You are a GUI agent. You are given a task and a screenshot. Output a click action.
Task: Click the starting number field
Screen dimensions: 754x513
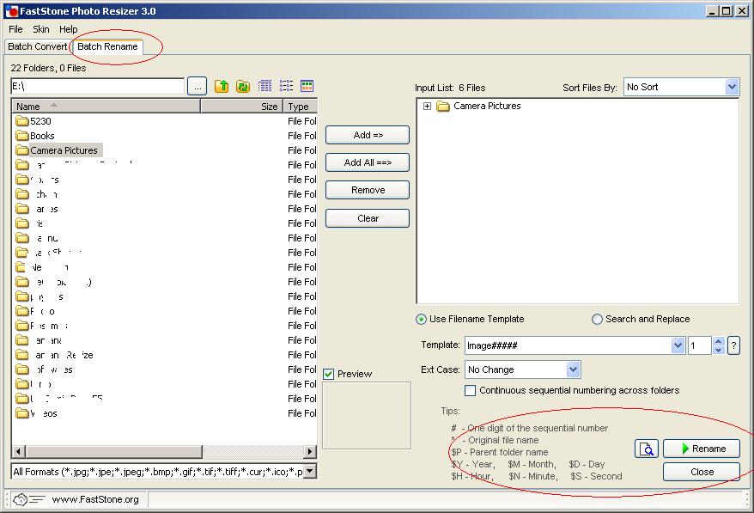pos(700,345)
